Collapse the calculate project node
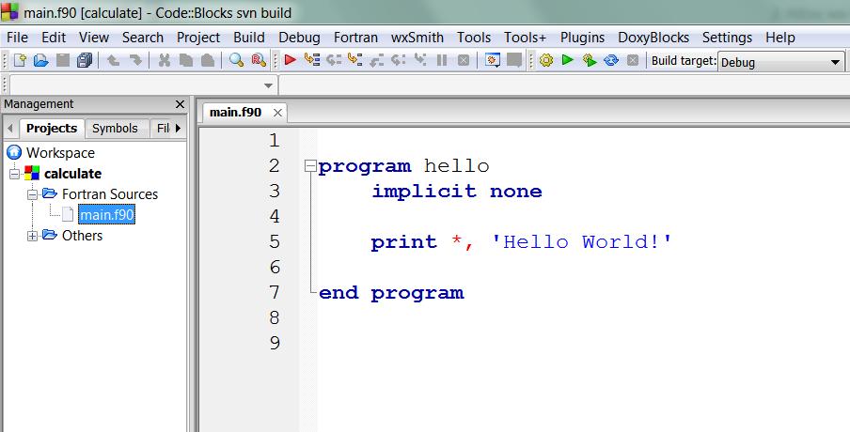The image size is (850, 432). pos(15,175)
